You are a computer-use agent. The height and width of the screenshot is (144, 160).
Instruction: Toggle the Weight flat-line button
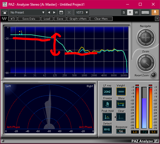pyautogui.click(x=121, y=92)
